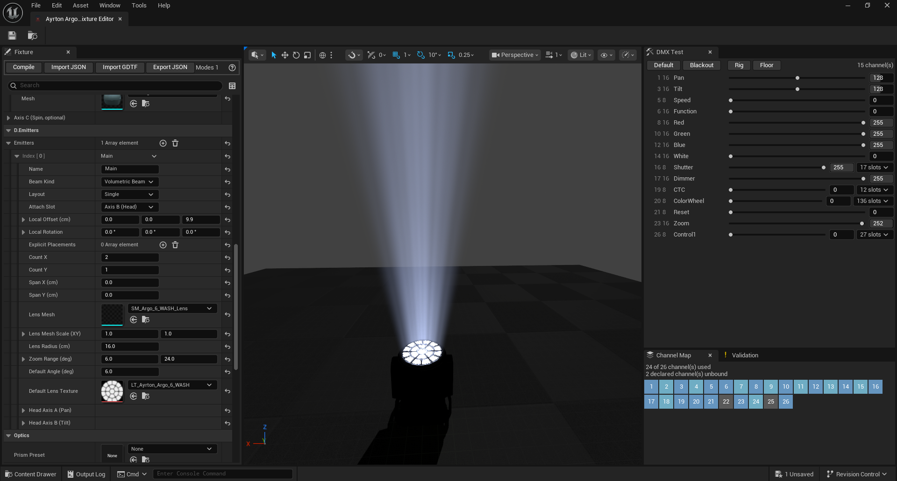
Task: Reset Zoom Range to default value
Action: [228, 359]
